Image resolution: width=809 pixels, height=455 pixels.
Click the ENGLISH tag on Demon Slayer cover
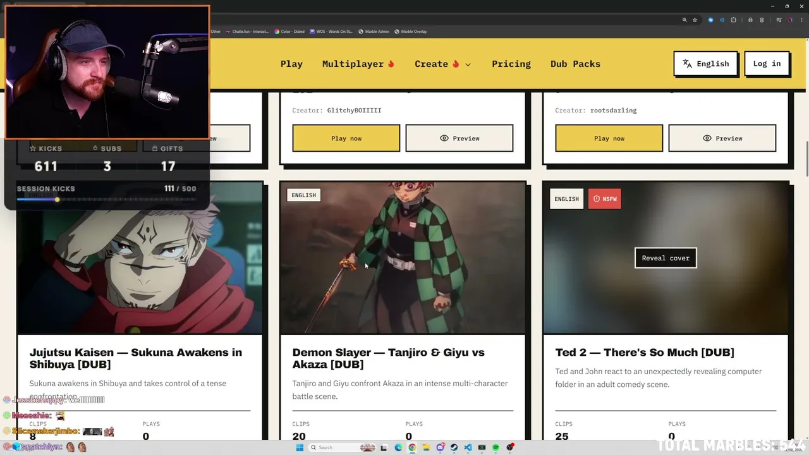click(x=303, y=195)
